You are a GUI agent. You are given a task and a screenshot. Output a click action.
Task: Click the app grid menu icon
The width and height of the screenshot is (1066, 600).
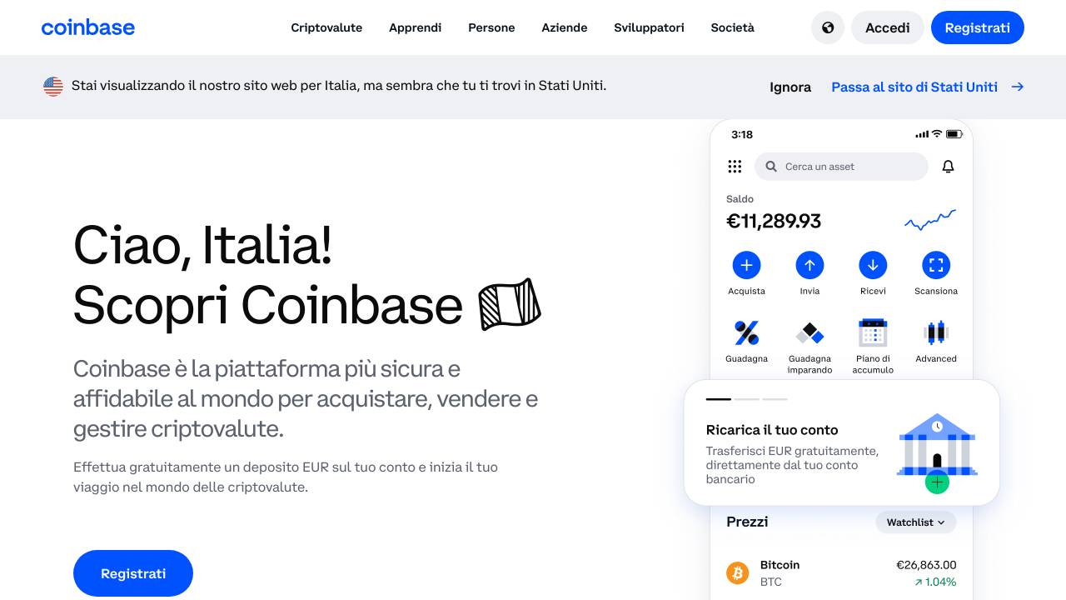click(735, 167)
